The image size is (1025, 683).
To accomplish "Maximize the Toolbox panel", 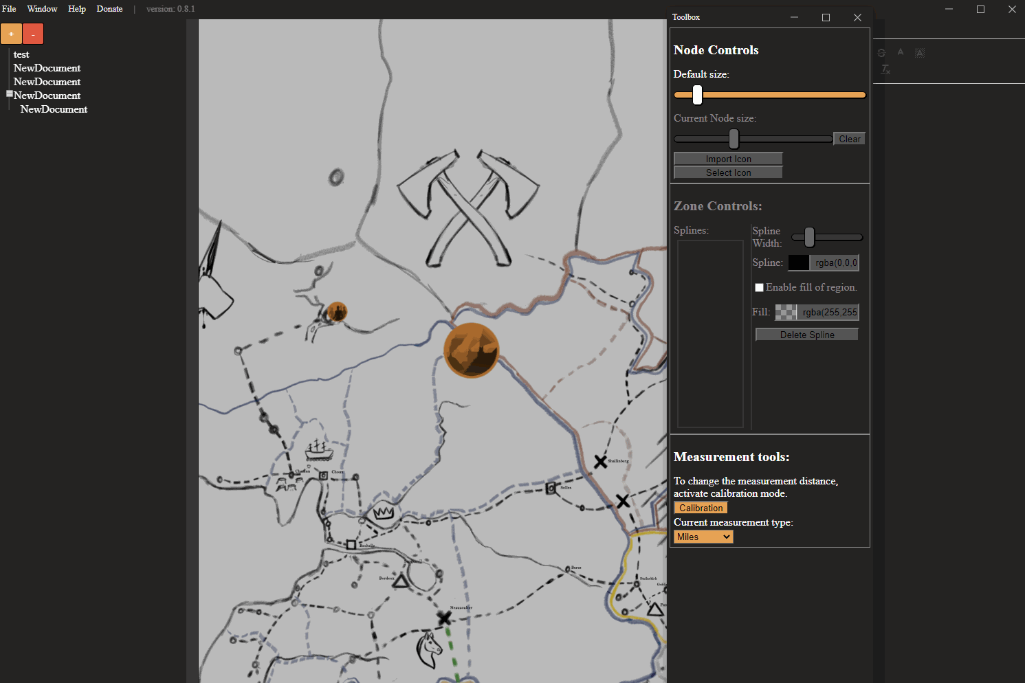I will (826, 17).
